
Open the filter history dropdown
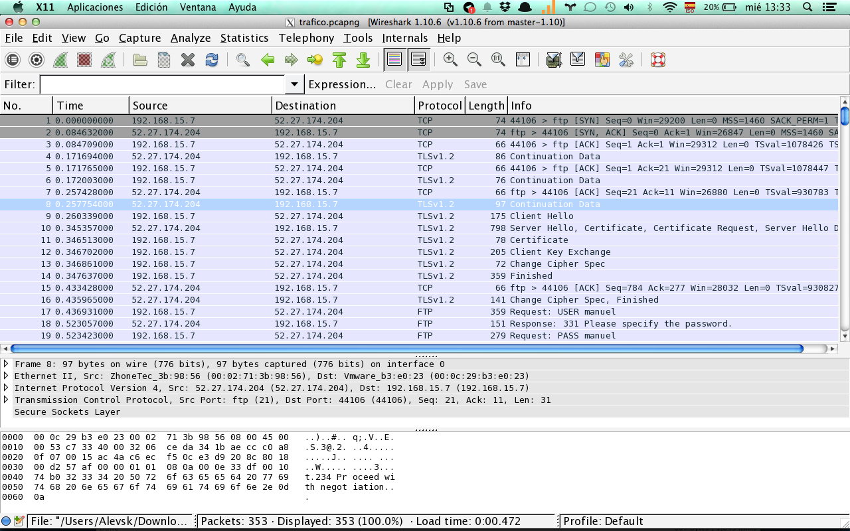point(294,84)
